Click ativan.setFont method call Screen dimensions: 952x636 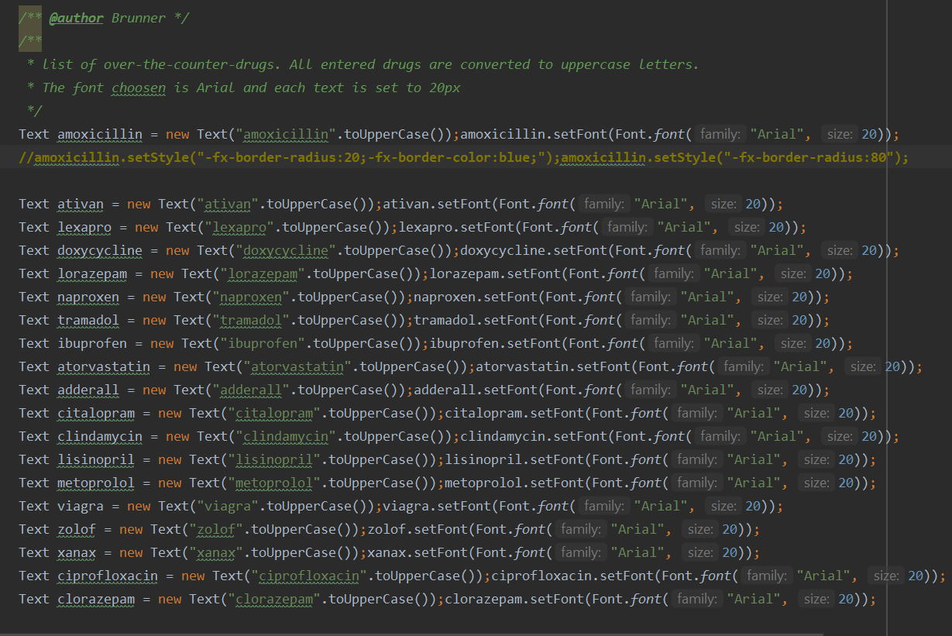pos(437,204)
